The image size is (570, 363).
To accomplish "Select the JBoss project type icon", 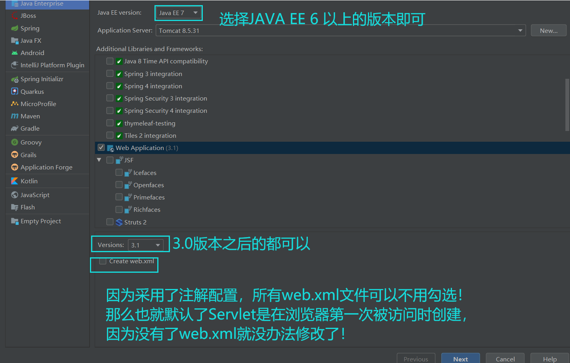I will 15,16.
